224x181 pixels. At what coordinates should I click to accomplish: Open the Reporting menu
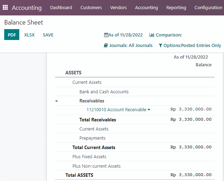[176, 7]
